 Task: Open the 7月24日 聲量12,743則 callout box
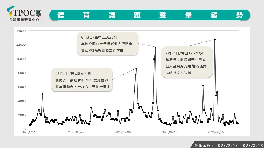click(187, 62)
